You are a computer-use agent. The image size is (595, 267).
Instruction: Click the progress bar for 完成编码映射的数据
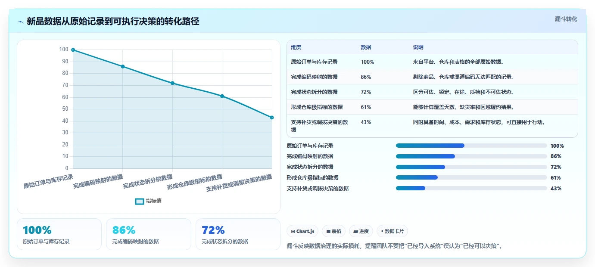pos(471,156)
